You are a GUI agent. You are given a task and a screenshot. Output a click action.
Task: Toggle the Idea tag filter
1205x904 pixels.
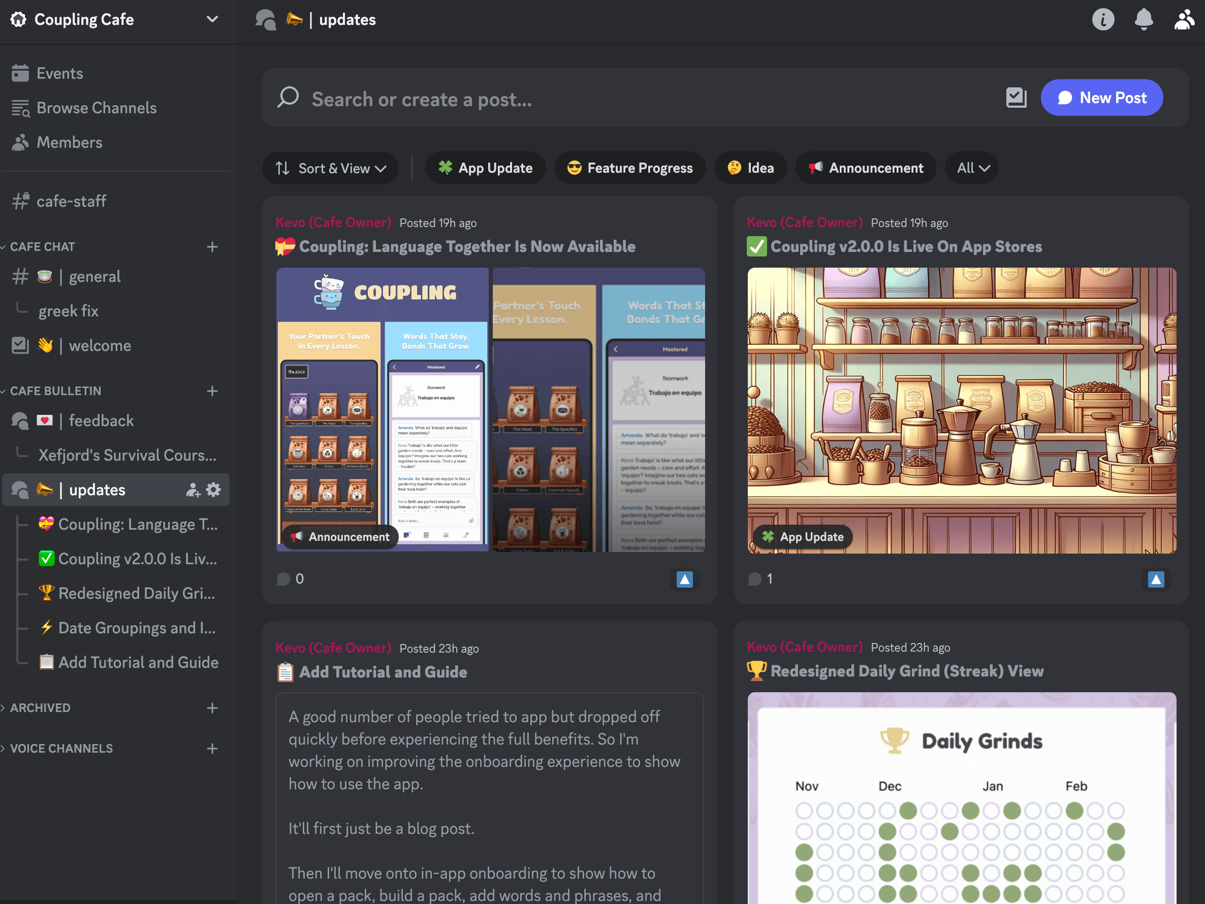[751, 168]
